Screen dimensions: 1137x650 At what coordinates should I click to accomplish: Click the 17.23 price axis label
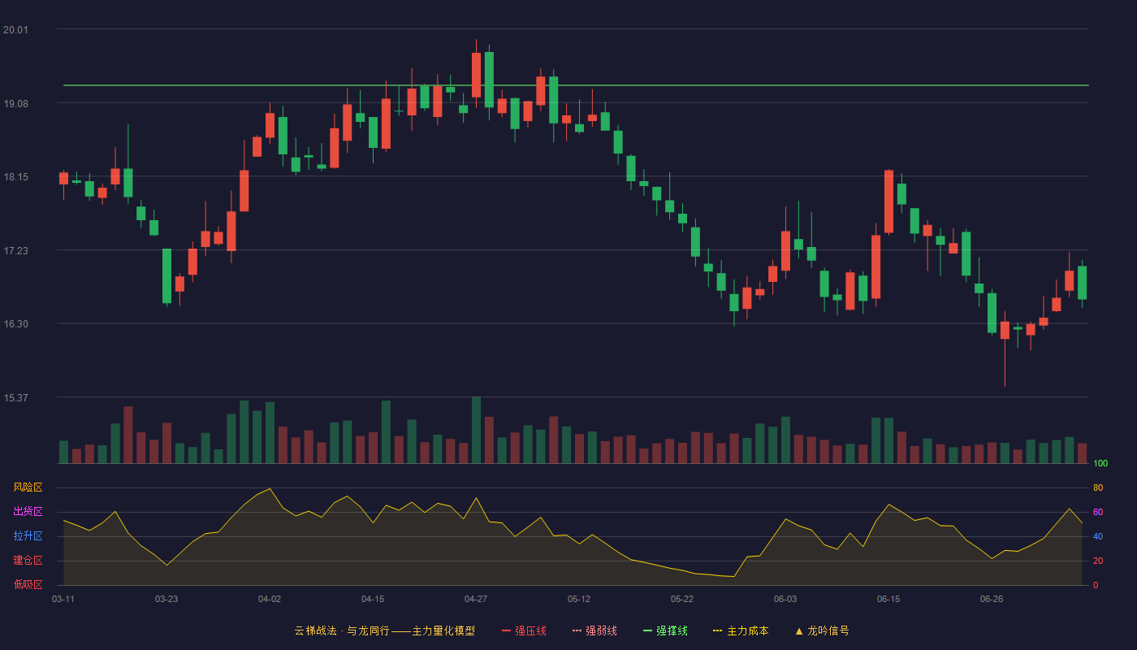coord(15,251)
